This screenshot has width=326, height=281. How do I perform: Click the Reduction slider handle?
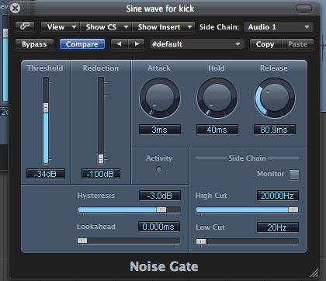pyautogui.click(x=101, y=158)
